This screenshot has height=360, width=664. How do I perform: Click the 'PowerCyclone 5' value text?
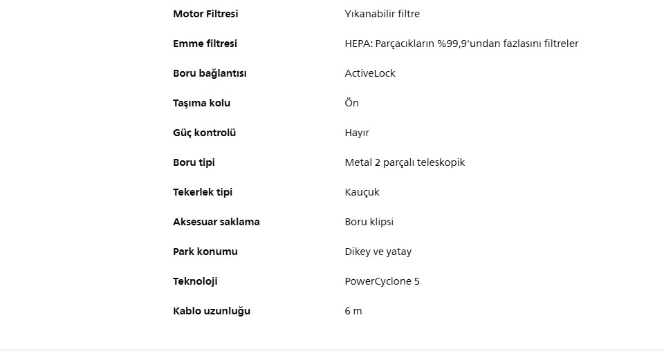point(382,281)
